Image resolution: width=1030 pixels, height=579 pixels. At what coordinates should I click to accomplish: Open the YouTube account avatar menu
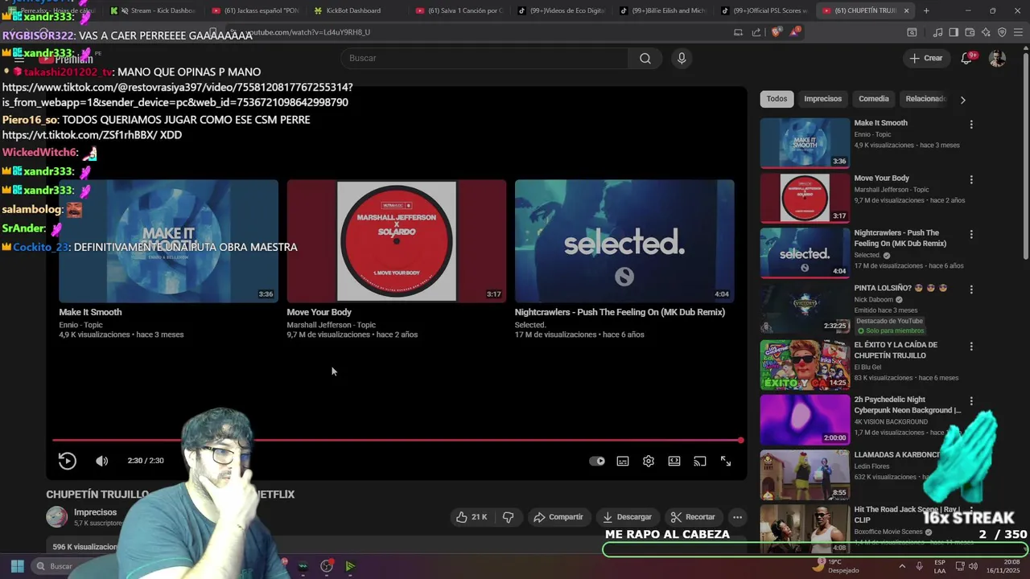(997, 58)
